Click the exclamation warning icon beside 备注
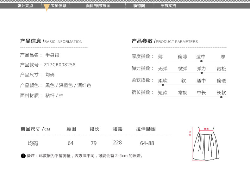The height and width of the screenshot is (169, 250). click(x=23, y=156)
